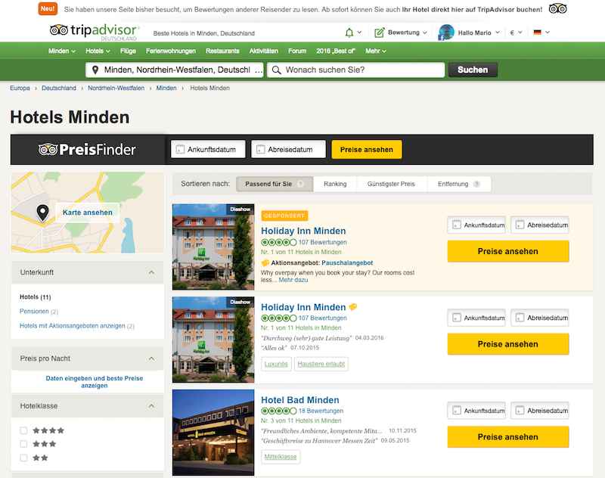Click the location pin icon in search box
Screen dimensions: 605x478
pos(95,70)
